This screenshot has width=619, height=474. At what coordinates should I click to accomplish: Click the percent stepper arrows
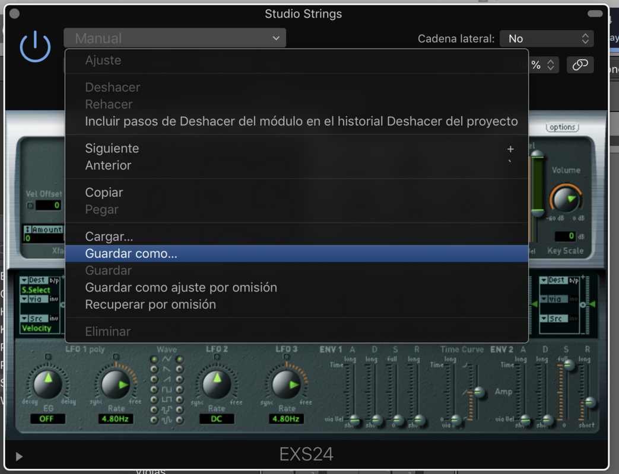click(x=551, y=65)
